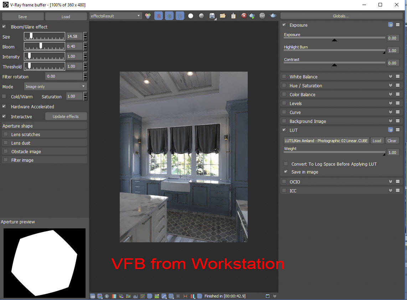Collapse the Exposure rollout chevron
Image resolution: width=407 pixels, height=300 pixels.
(x=391, y=25)
